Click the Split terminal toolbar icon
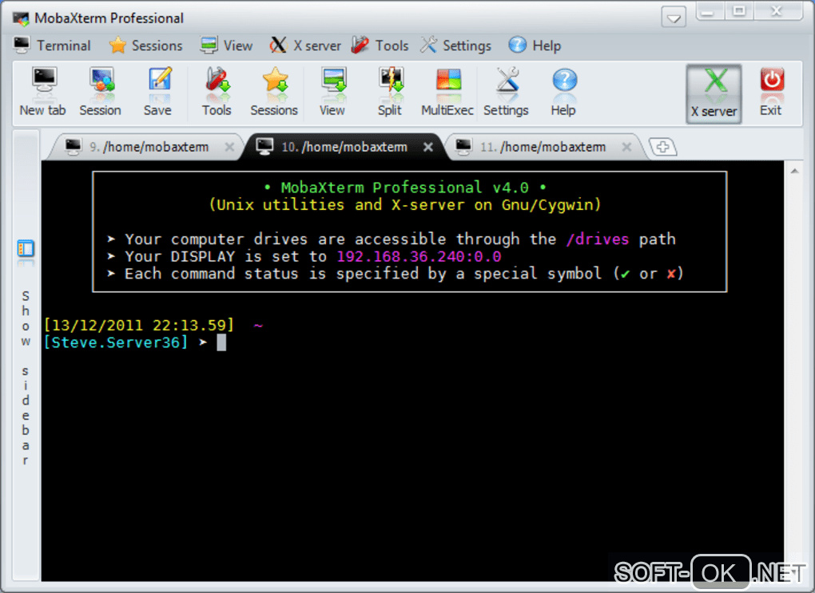The image size is (815, 593). click(x=390, y=92)
